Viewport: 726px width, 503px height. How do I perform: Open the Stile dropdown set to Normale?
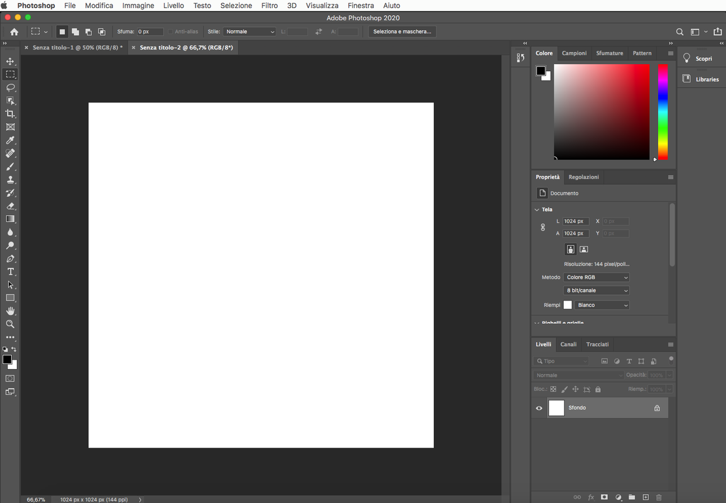(250, 31)
